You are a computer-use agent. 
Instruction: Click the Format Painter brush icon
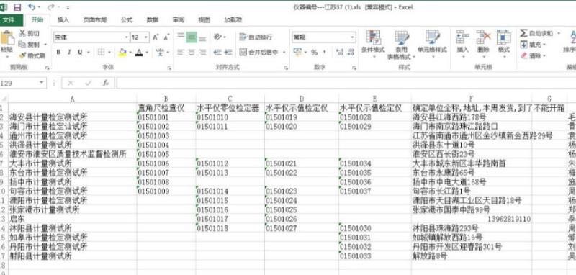[x=22, y=55]
